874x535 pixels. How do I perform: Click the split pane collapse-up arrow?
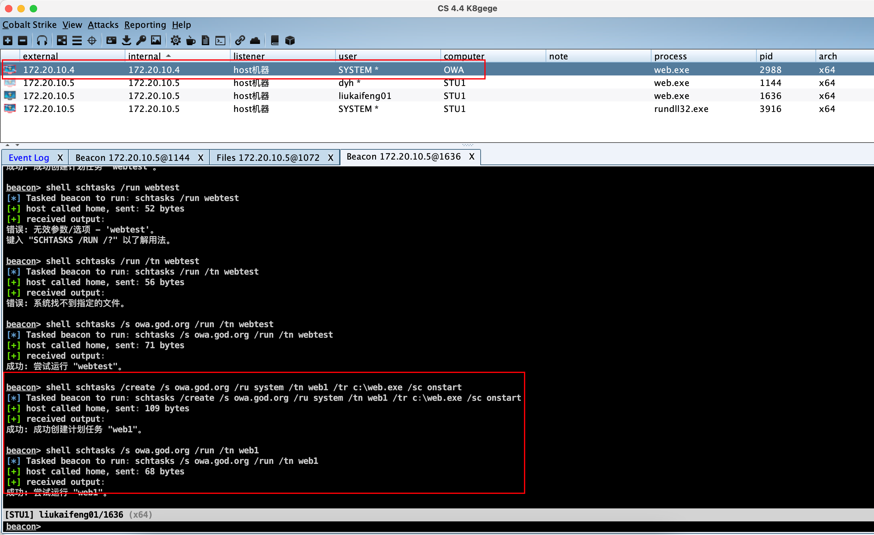7,145
